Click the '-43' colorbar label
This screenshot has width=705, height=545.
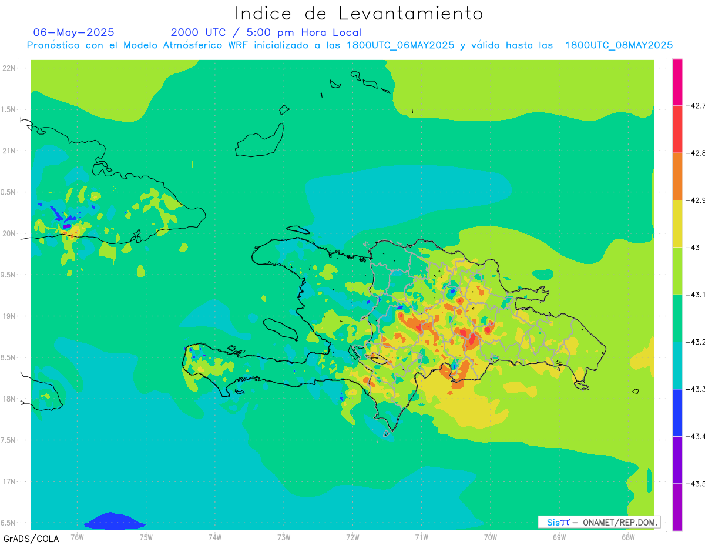coord(693,248)
